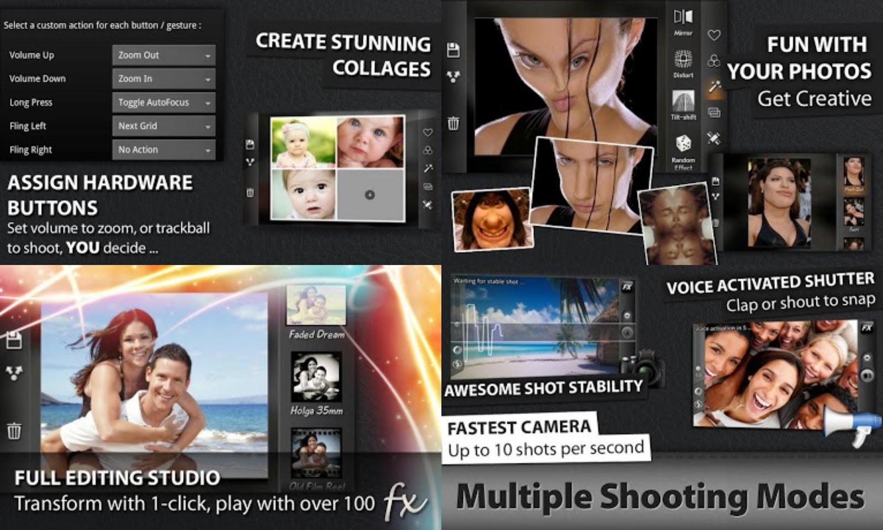Share the distorted face photo using the share icon
The height and width of the screenshot is (530, 883).
pos(453,77)
